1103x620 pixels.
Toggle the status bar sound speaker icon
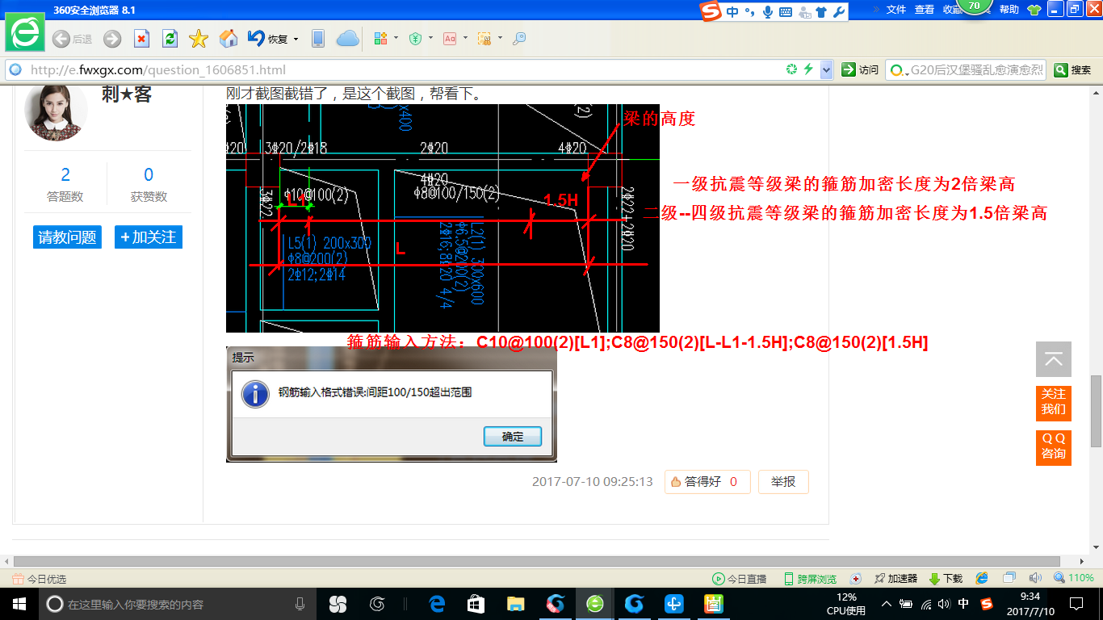point(1035,578)
